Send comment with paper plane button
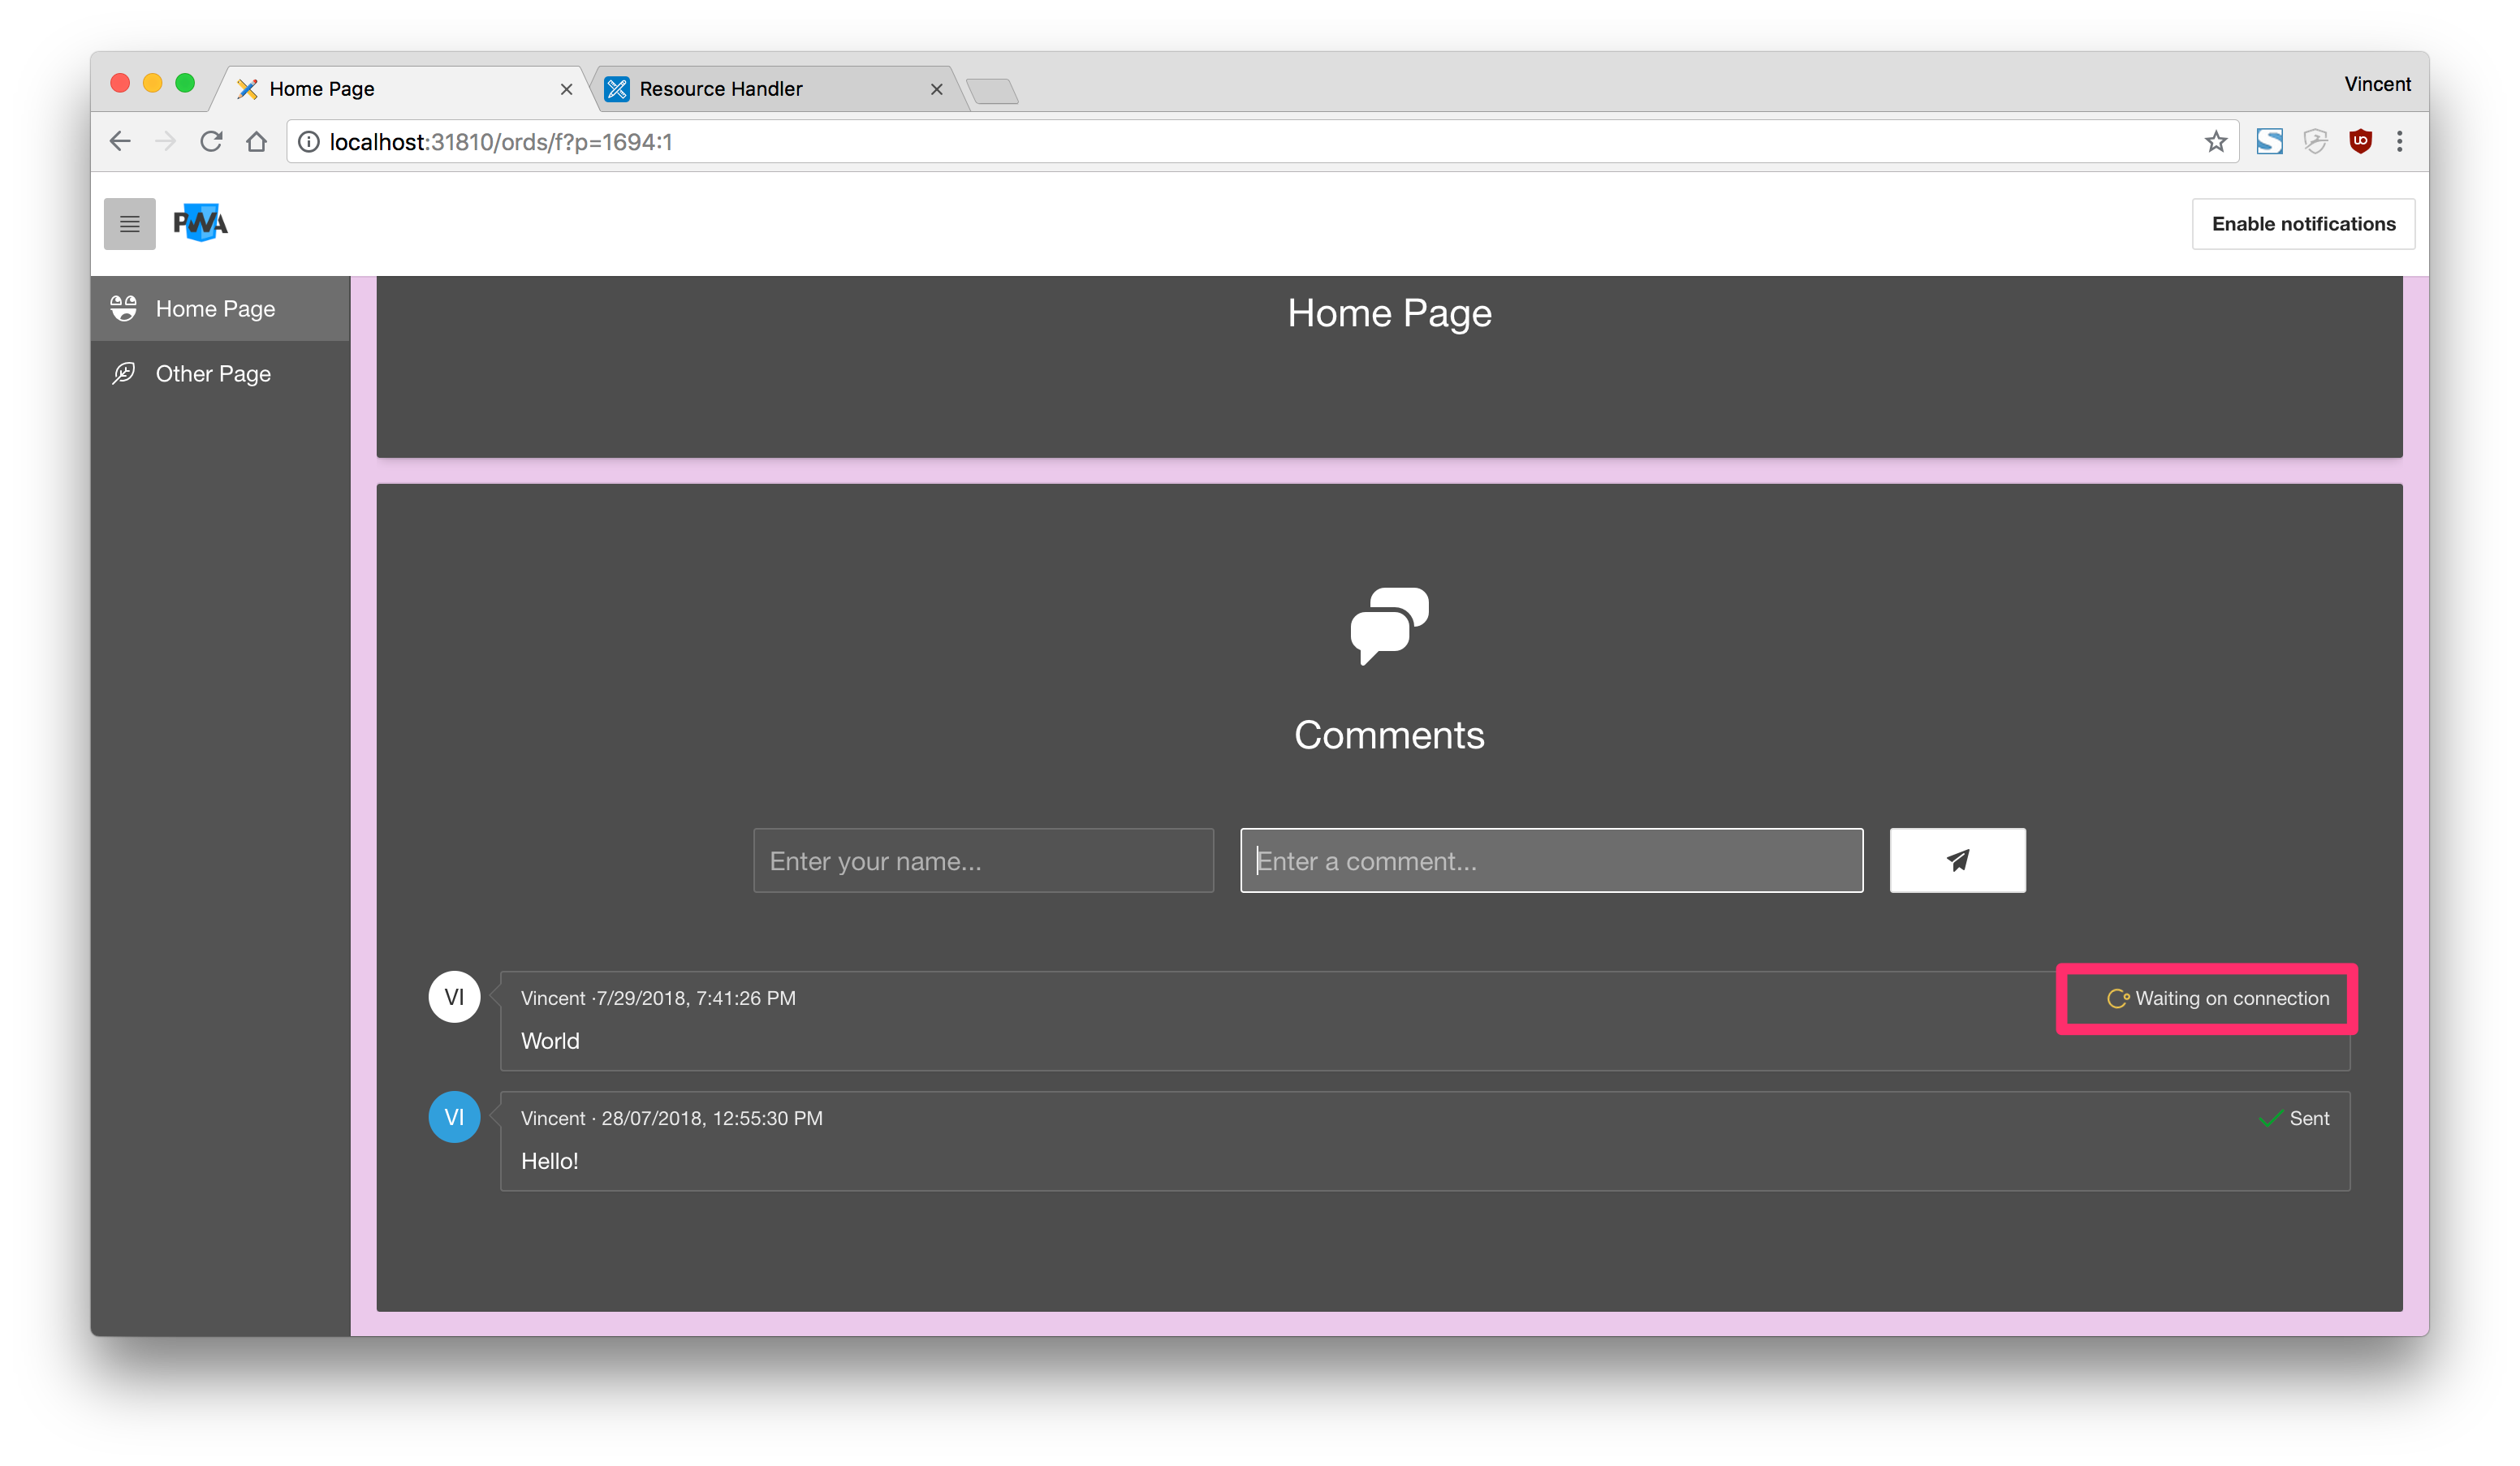This screenshot has width=2520, height=1466. [1956, 860]
